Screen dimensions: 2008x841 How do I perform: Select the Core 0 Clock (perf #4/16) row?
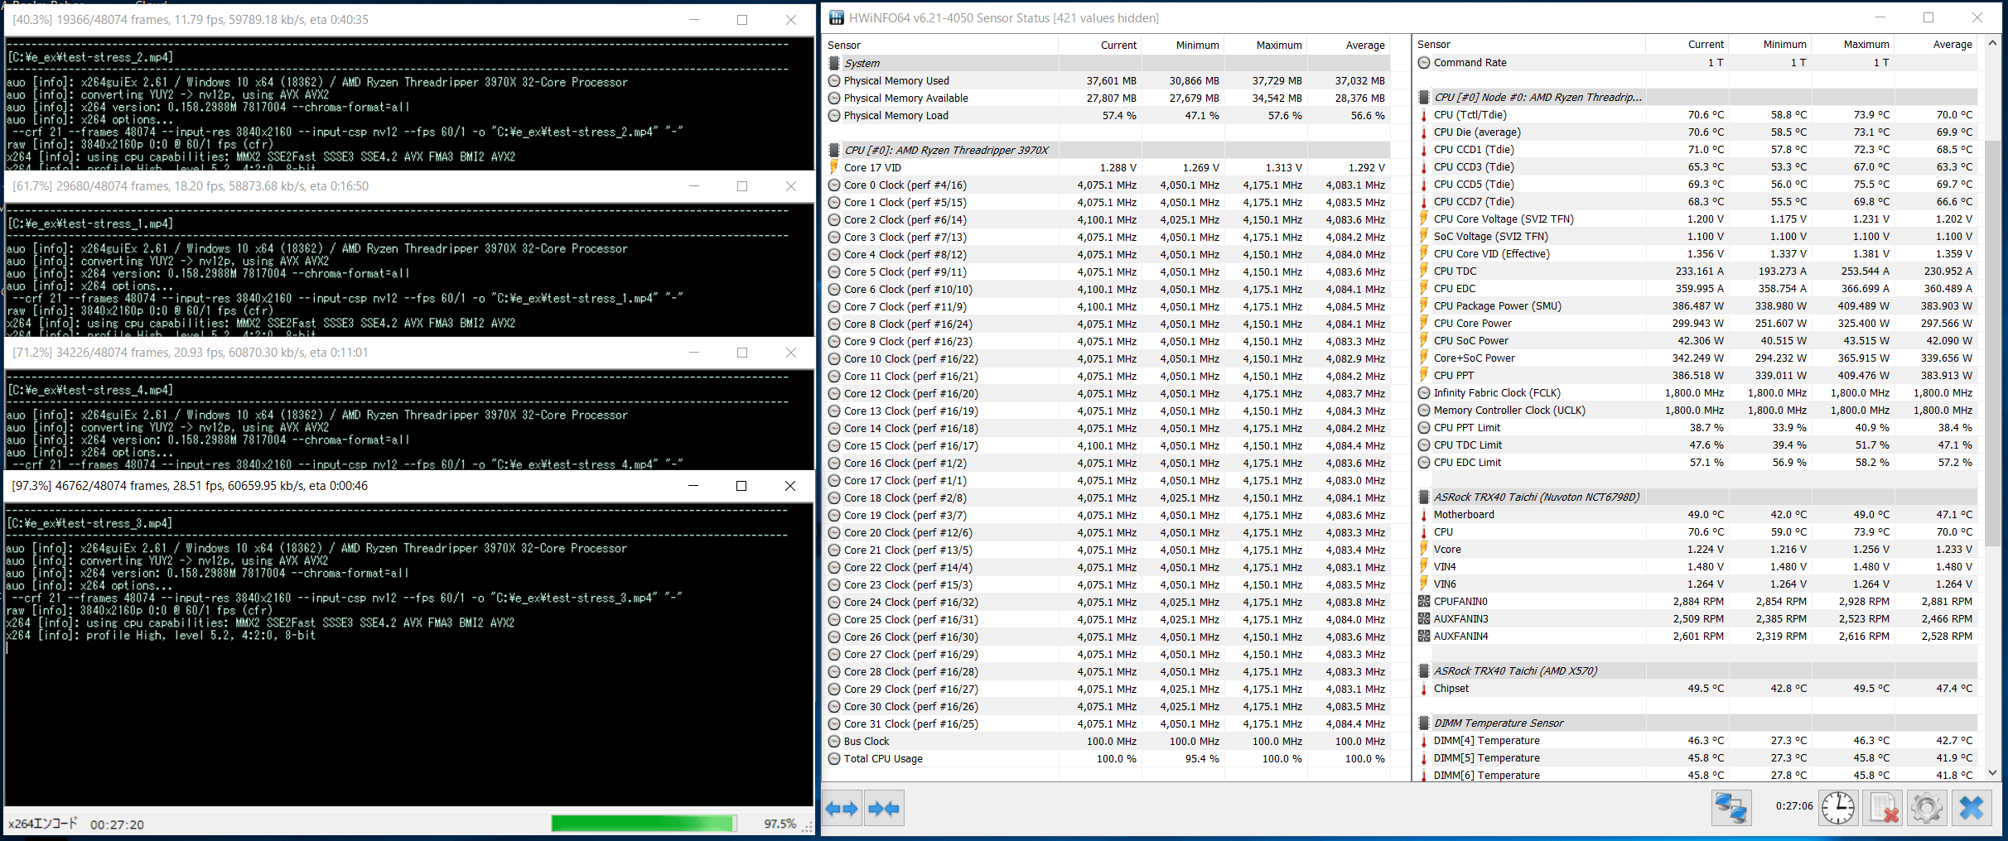pyautogui.click(x=1107, y=185)
